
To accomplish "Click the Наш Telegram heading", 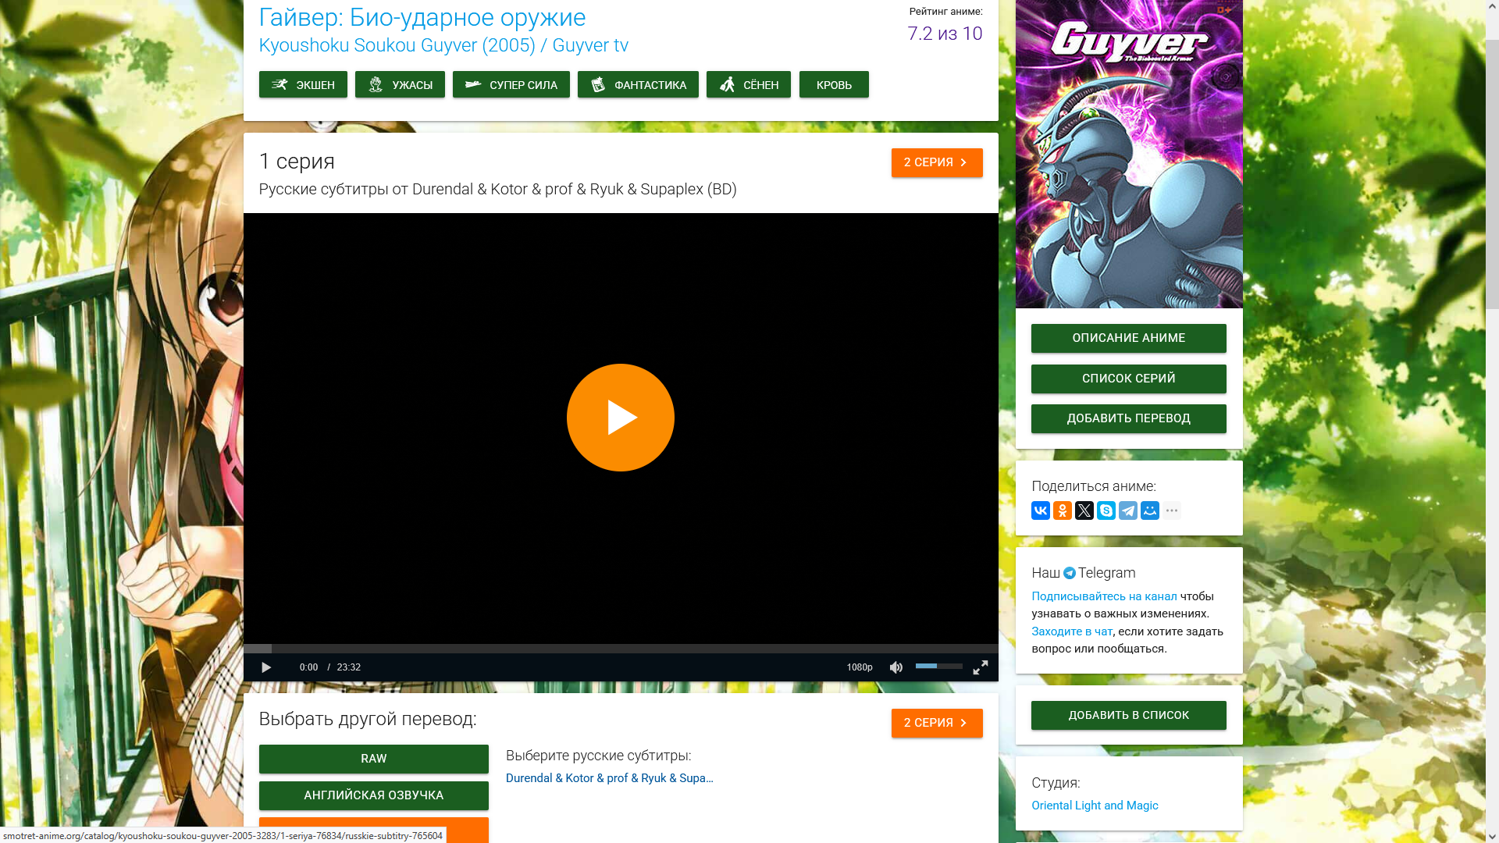I will 1084,573.
